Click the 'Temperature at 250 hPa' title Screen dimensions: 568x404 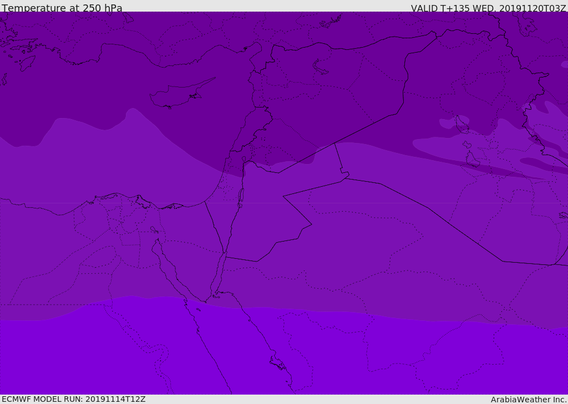(62, 8)
